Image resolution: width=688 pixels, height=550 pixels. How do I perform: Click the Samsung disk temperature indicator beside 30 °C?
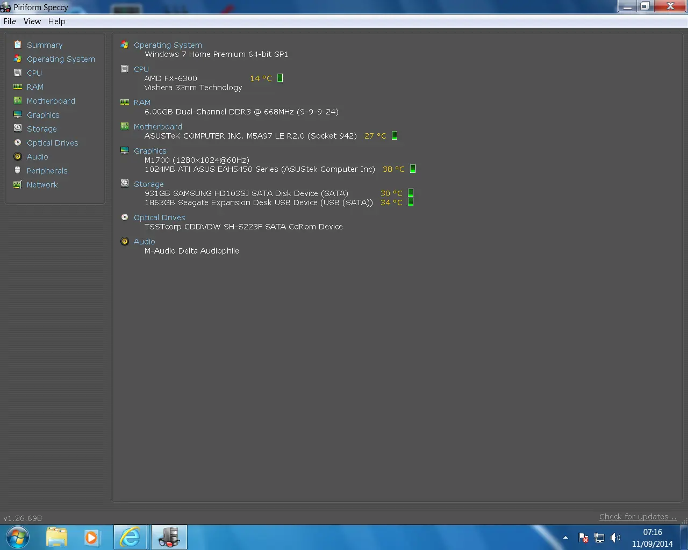(x=411, y=193)
